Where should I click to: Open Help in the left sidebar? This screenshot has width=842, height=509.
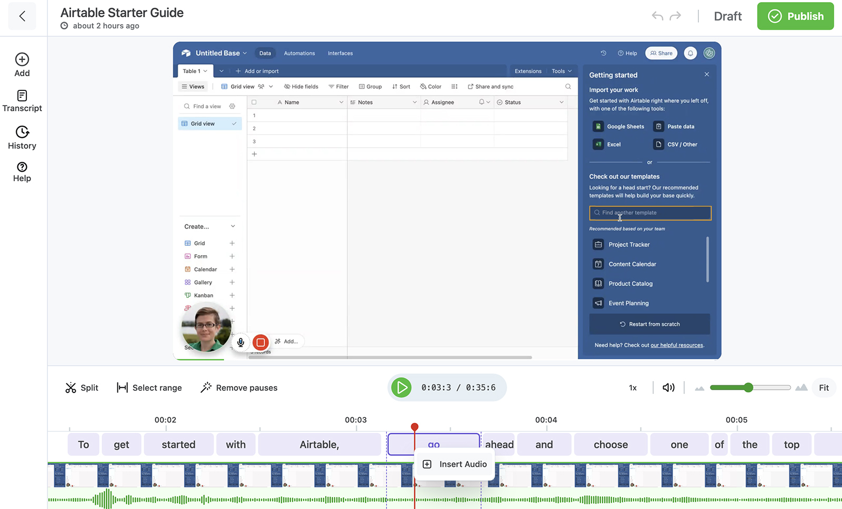22,172
